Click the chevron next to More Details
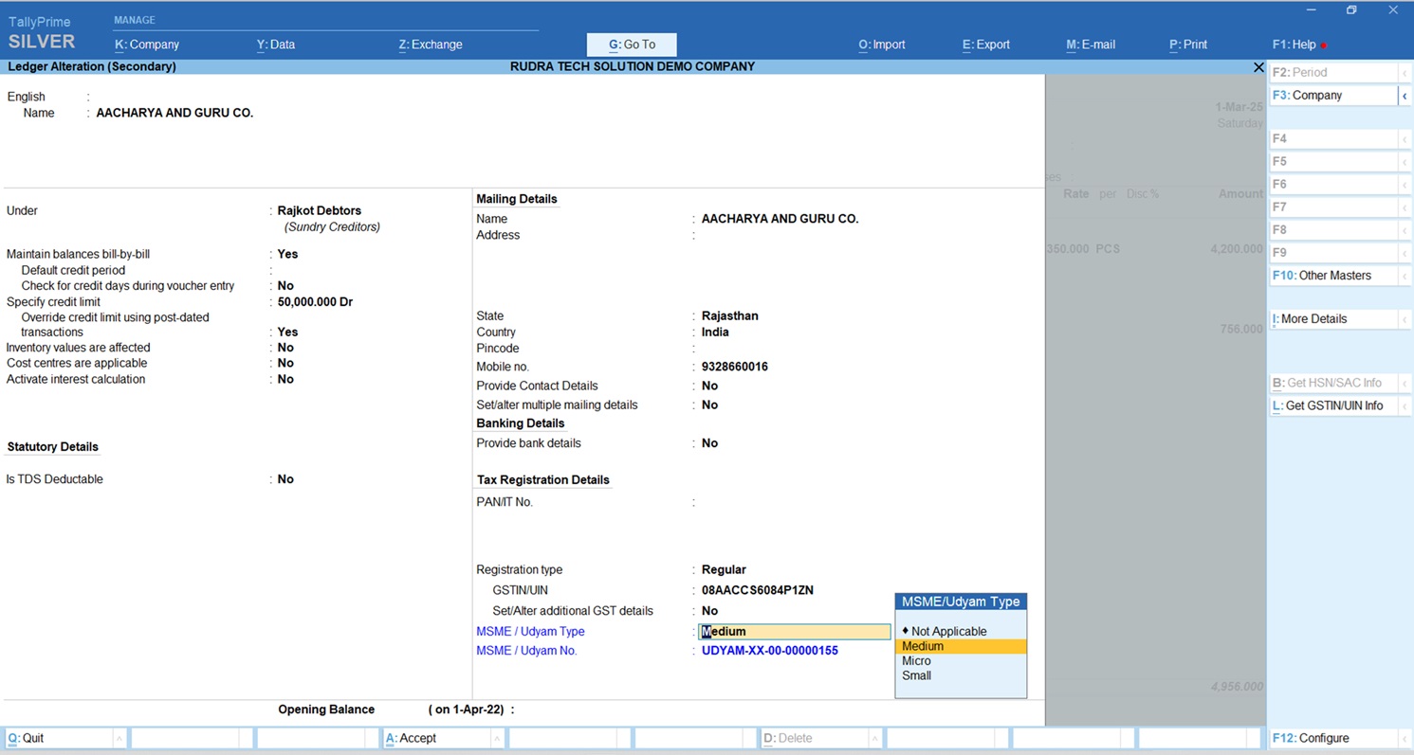Screen dimensions: 1414x755 tap(1405, 319)
